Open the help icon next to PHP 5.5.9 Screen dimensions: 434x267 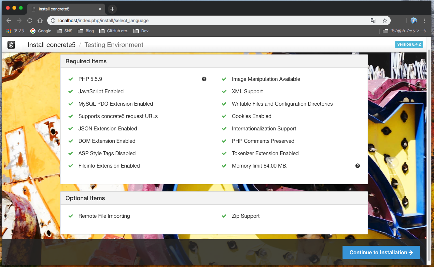coord(204,79)
